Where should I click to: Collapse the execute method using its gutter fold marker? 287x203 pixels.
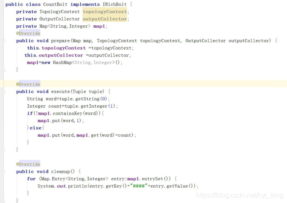point(3,92)
